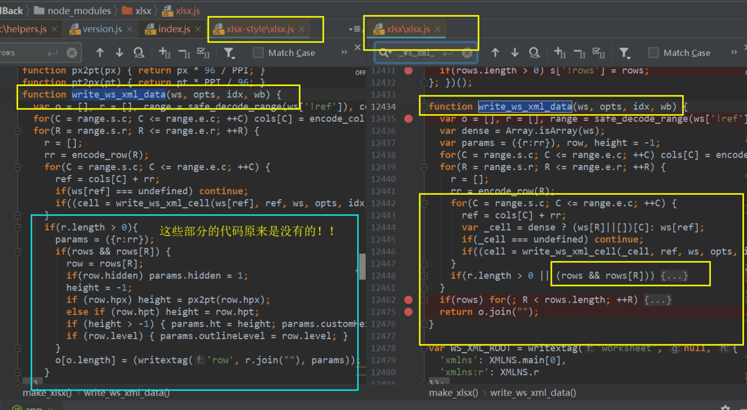Viewport: 747px width, 410px height.
Task: Open search filter options in left pane
Action: (230, 53)
